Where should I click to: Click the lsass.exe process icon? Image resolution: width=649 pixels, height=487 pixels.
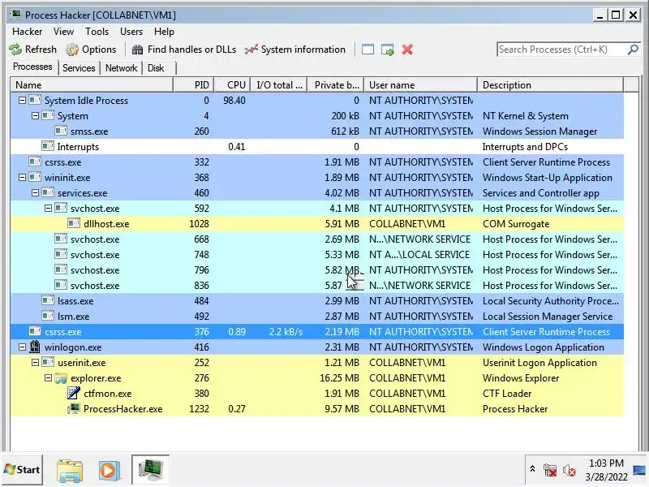click(48, 300)
